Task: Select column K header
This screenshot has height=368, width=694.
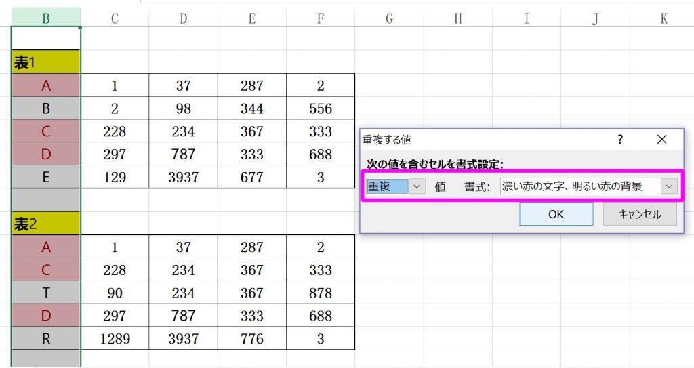Action: (x=664, y=18)
